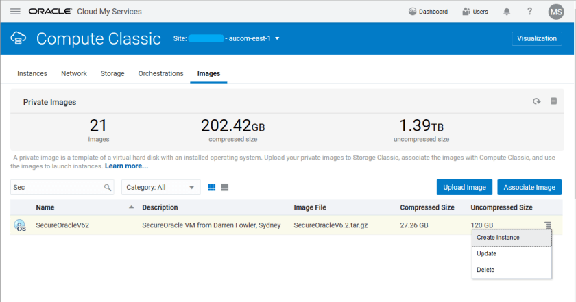Expand the Site selection dropdown

277,39
